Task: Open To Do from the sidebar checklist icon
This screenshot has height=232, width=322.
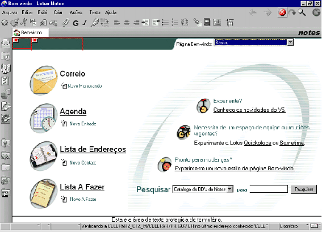Action: [x=6, y=81]
